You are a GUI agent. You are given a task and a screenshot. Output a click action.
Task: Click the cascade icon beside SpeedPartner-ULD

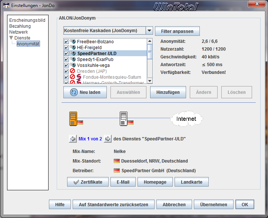(73, 53)
